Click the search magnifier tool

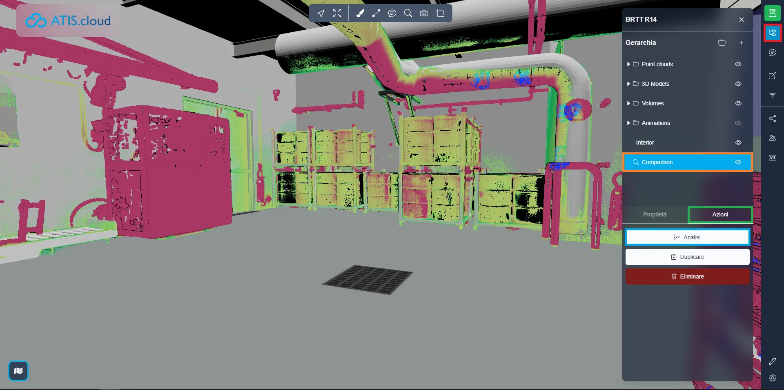point(408,13)
